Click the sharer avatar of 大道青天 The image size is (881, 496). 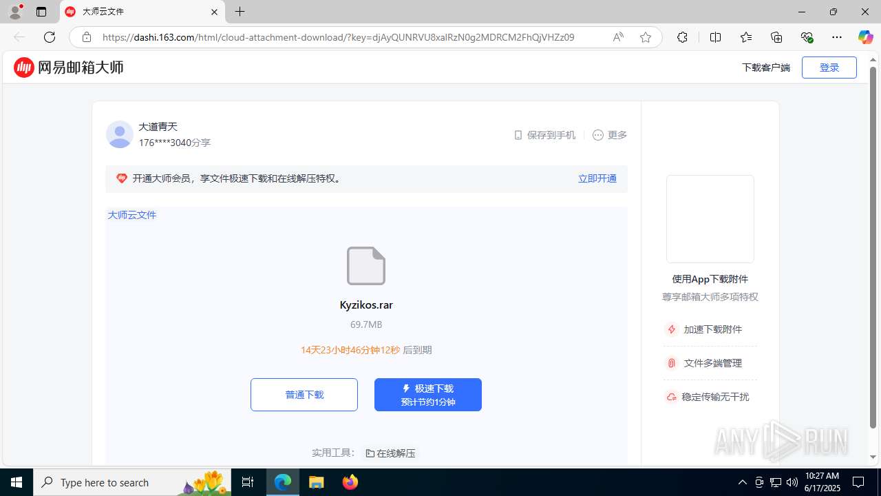click(x=120, y=134)
